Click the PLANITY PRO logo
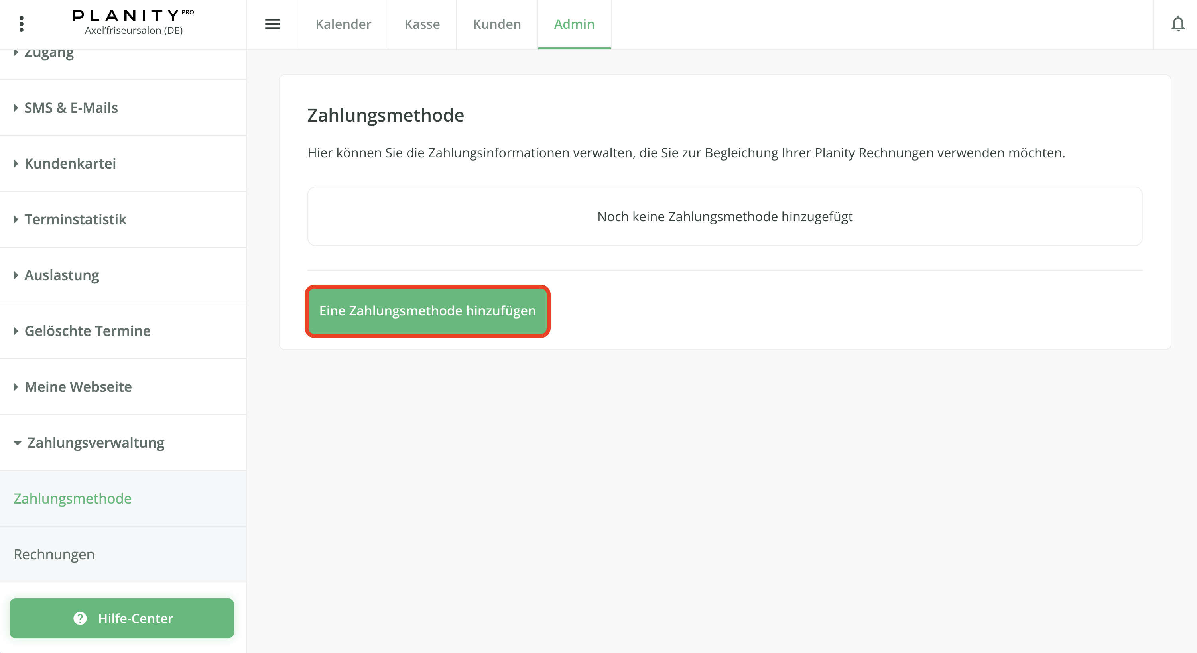The image size is (1197, 653). click(133, 16)
